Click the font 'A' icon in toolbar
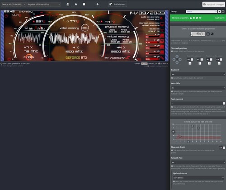Viewport: 226px width, 190px height. point(76,4)
